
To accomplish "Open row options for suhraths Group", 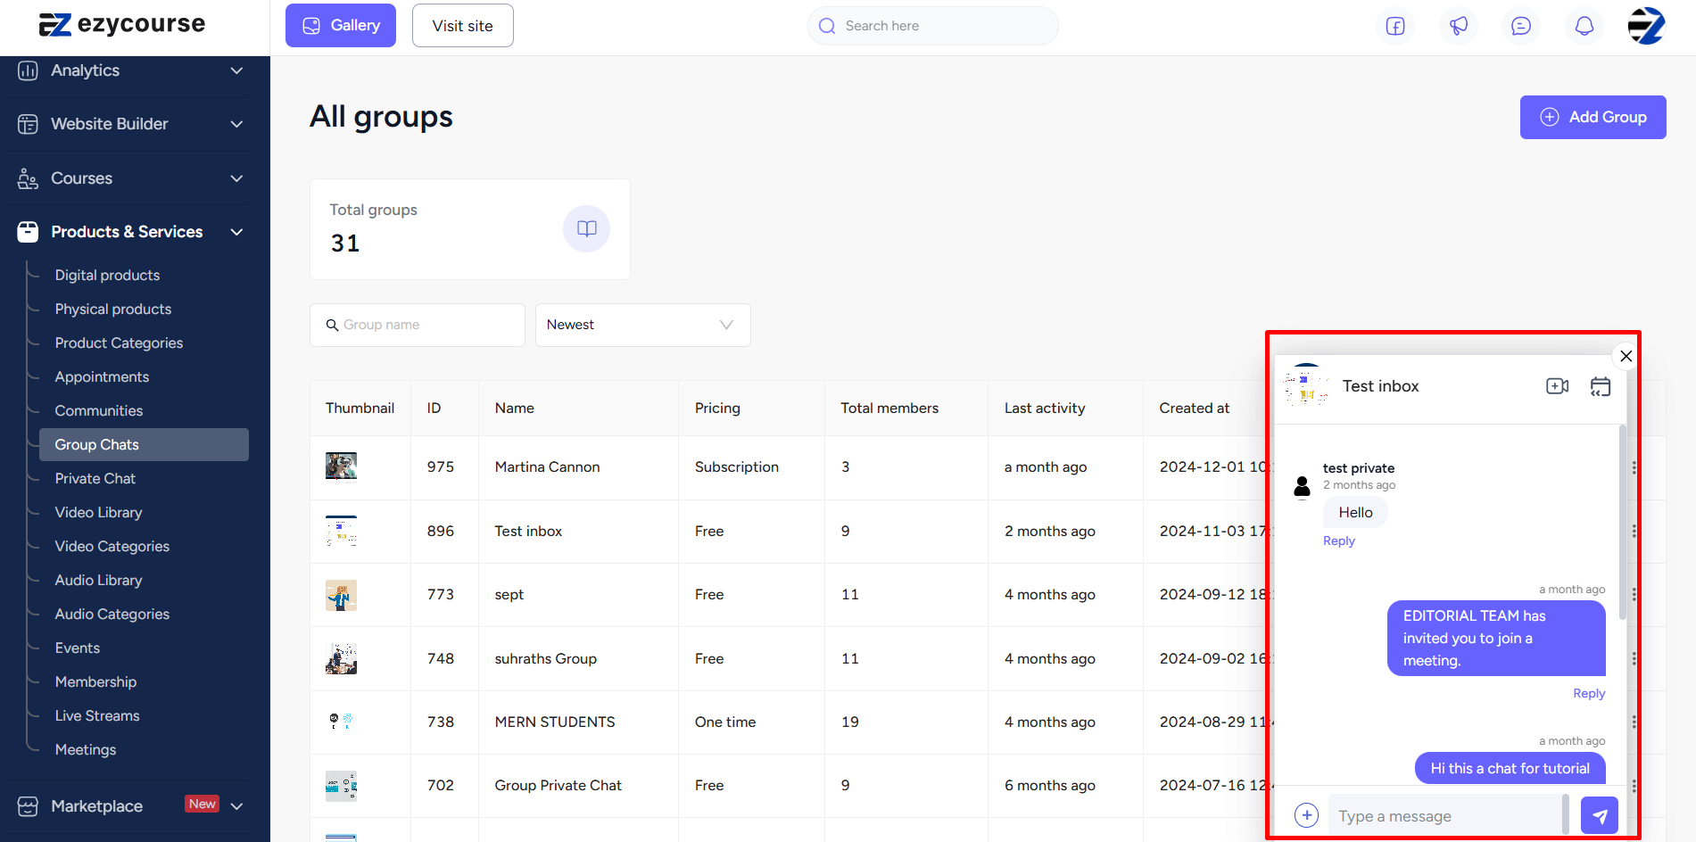I will [x=1634, y=658].
